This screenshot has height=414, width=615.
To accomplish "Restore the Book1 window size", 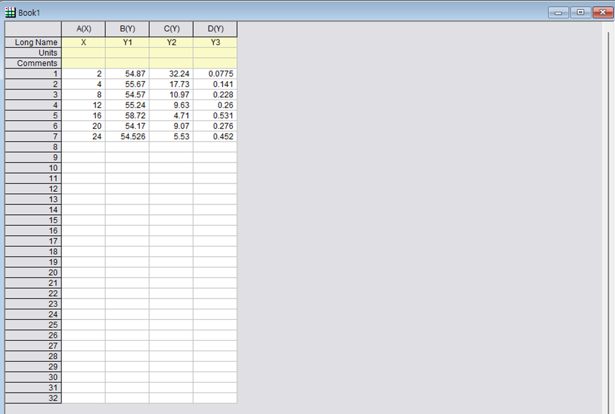I will pos(580,12).
